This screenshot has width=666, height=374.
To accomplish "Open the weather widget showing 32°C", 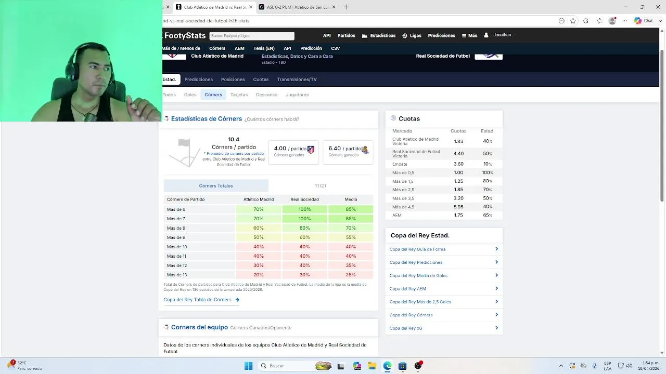I will click(x=25, y=366).
